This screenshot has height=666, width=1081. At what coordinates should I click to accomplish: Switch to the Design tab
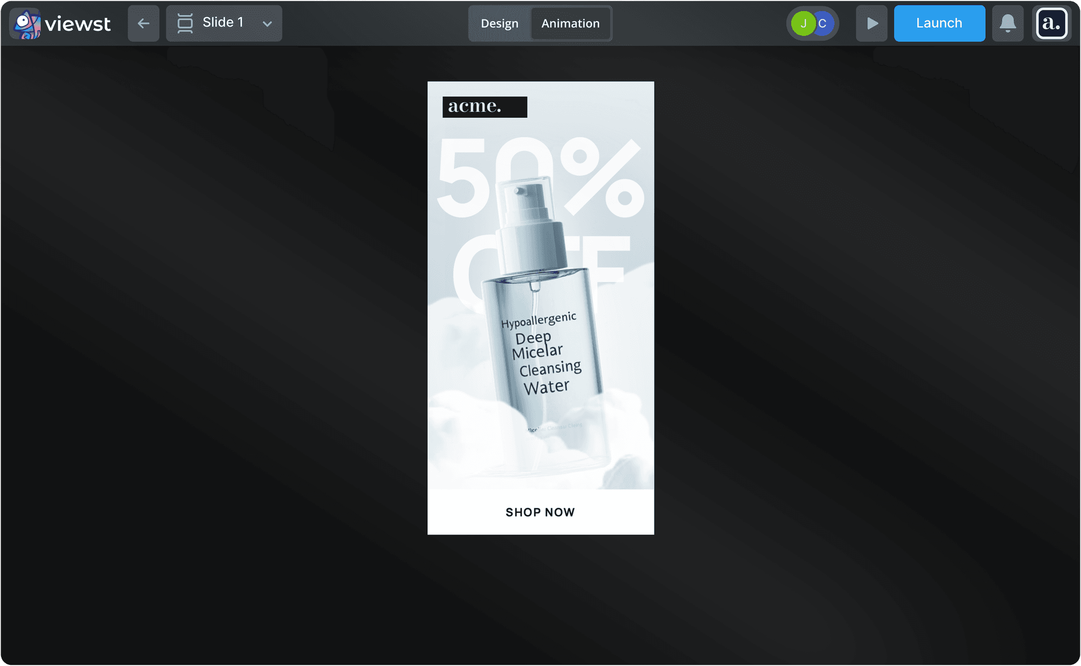click(499, 24)
